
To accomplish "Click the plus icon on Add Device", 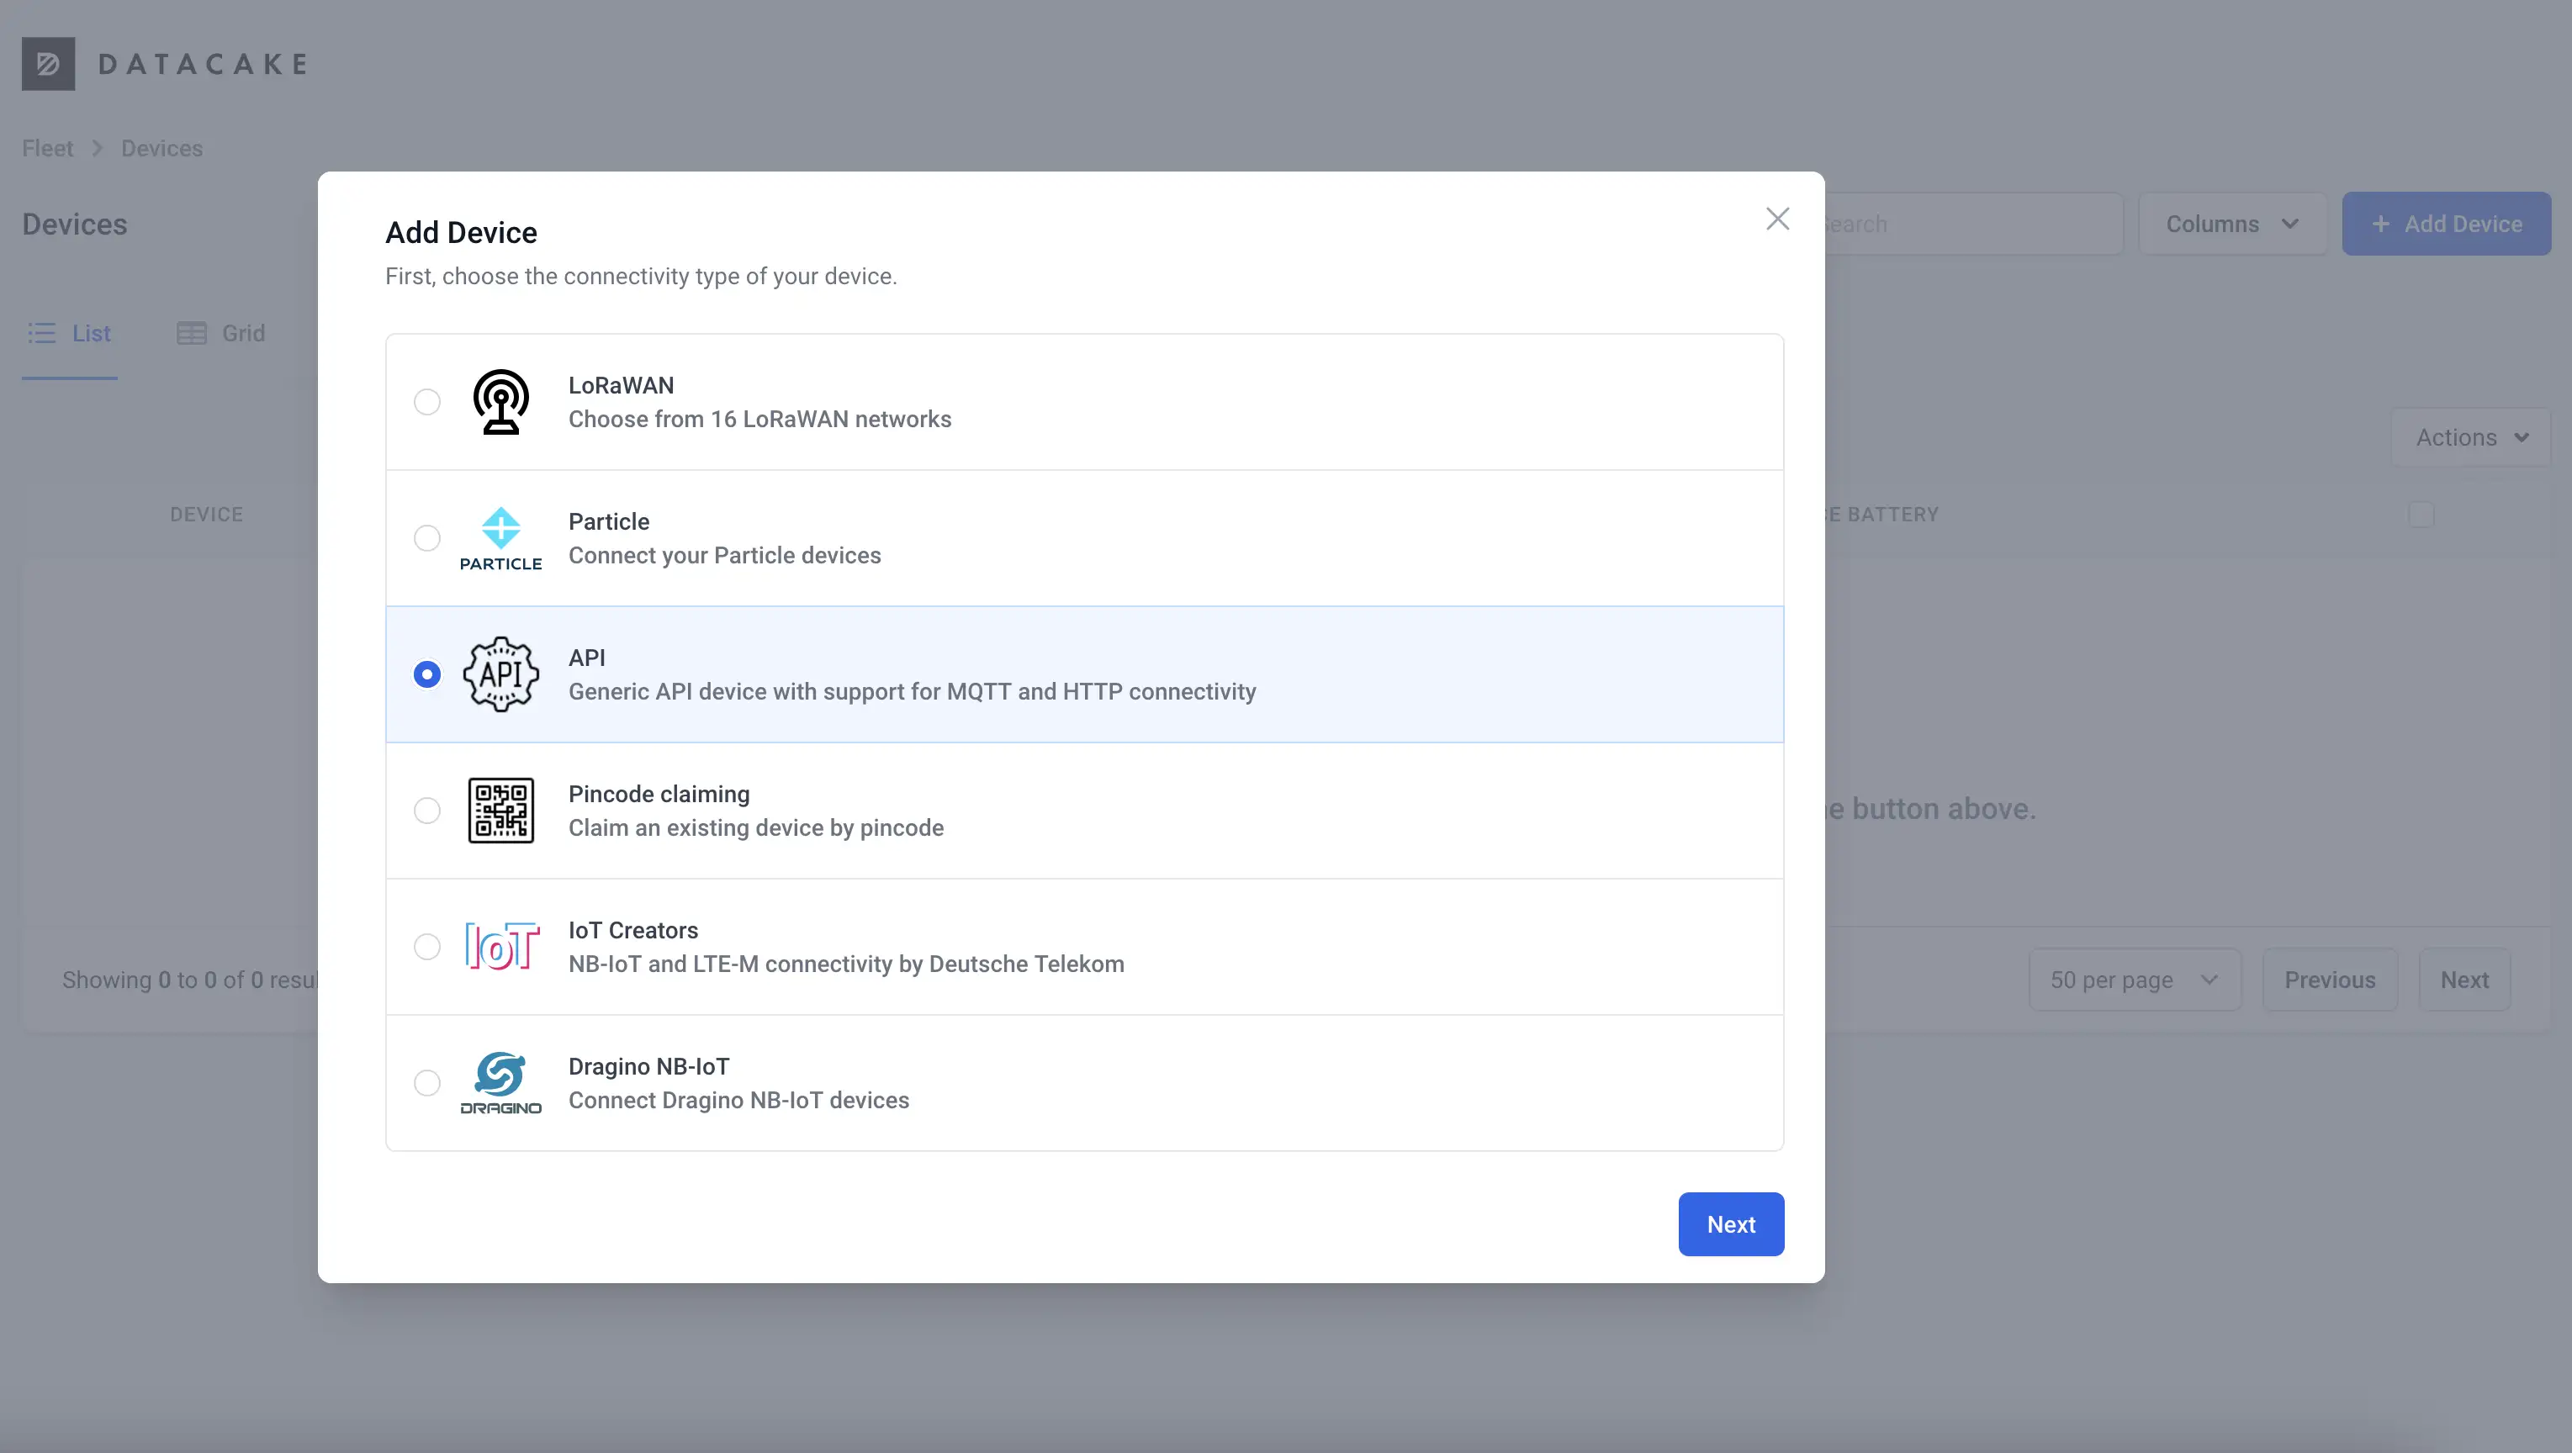I will point(2381,224).
